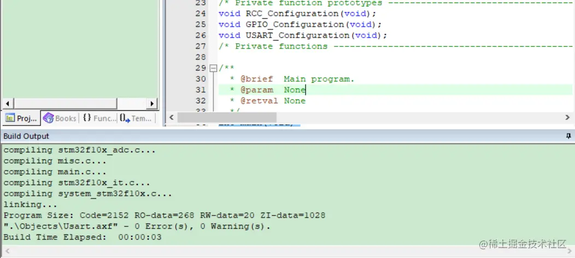
Task: Collapse the comment block at line 29
Action: click(213, 68)
